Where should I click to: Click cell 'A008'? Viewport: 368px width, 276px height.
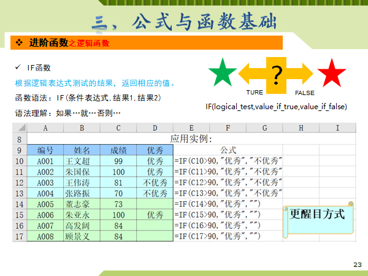(x=45, y=236)
